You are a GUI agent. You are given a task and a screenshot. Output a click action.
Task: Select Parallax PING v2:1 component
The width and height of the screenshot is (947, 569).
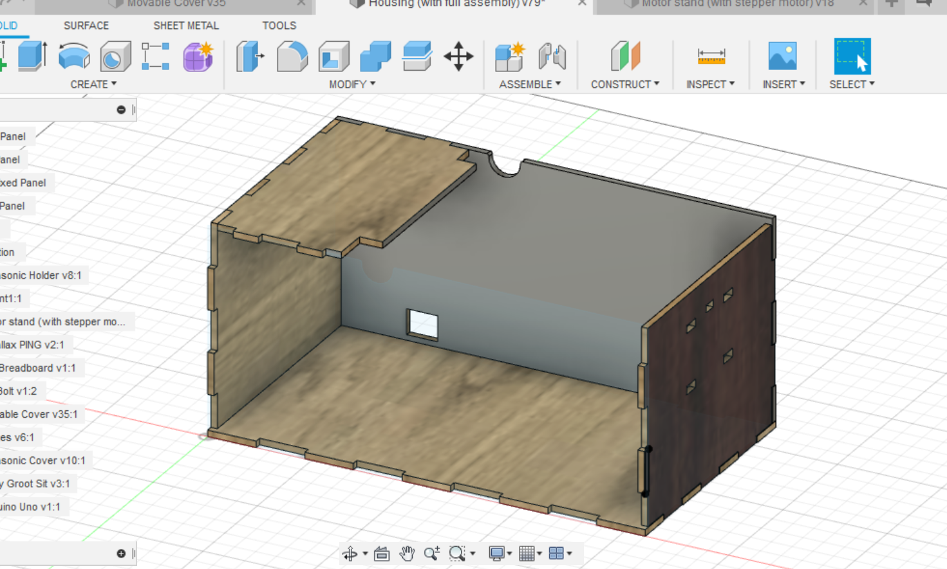pos(32,345)
